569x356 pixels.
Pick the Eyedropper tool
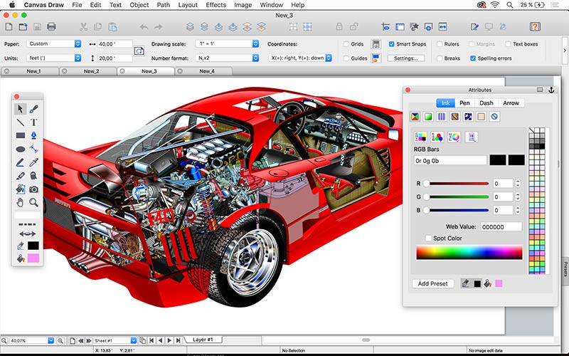point(34,162)
